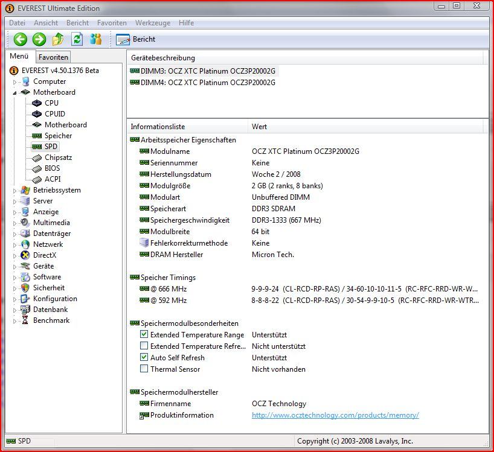Click the Anzeige monitor icon
The width and height of the screenshot is (494, 452).
click(x=25, y=212)
